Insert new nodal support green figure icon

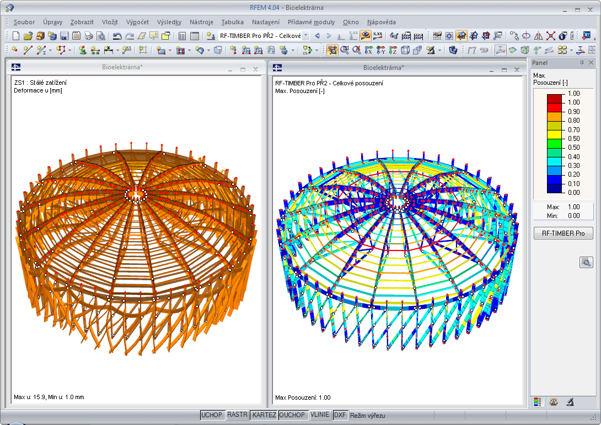click(82, 50)
